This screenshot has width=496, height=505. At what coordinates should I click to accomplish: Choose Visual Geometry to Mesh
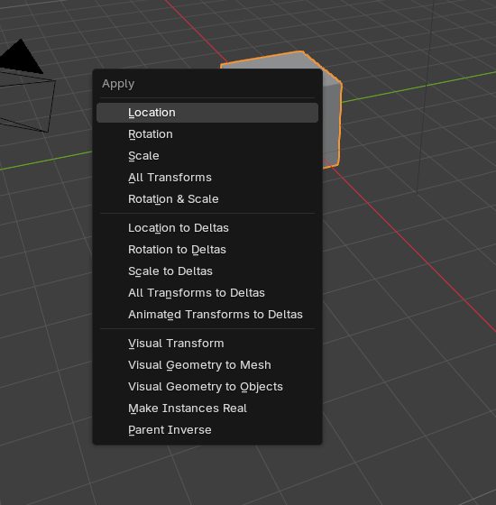tap(207, 365)
